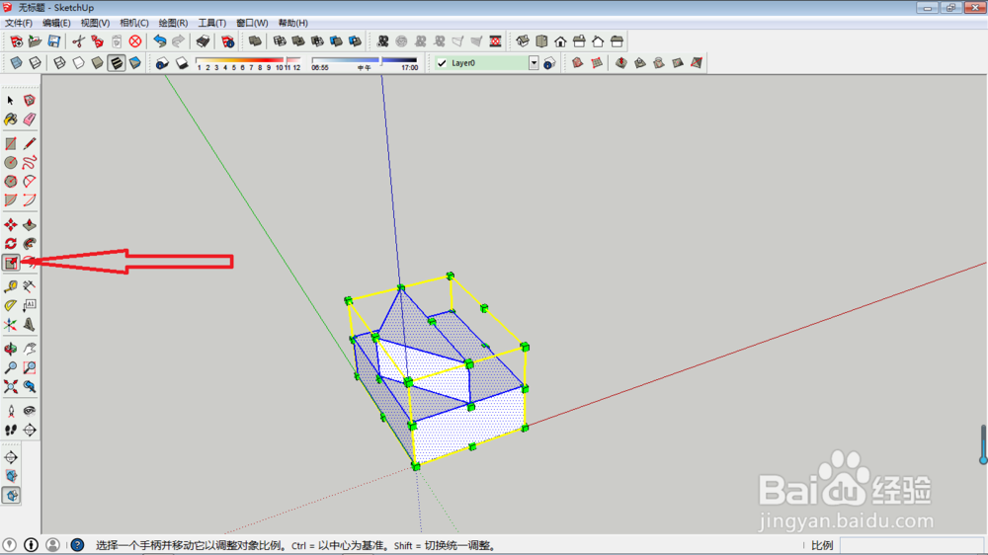Viewport: 988px width, 555px height.
Task: Select the Position Camera tool
Action: pyautogui.click(x=11, y=411)
